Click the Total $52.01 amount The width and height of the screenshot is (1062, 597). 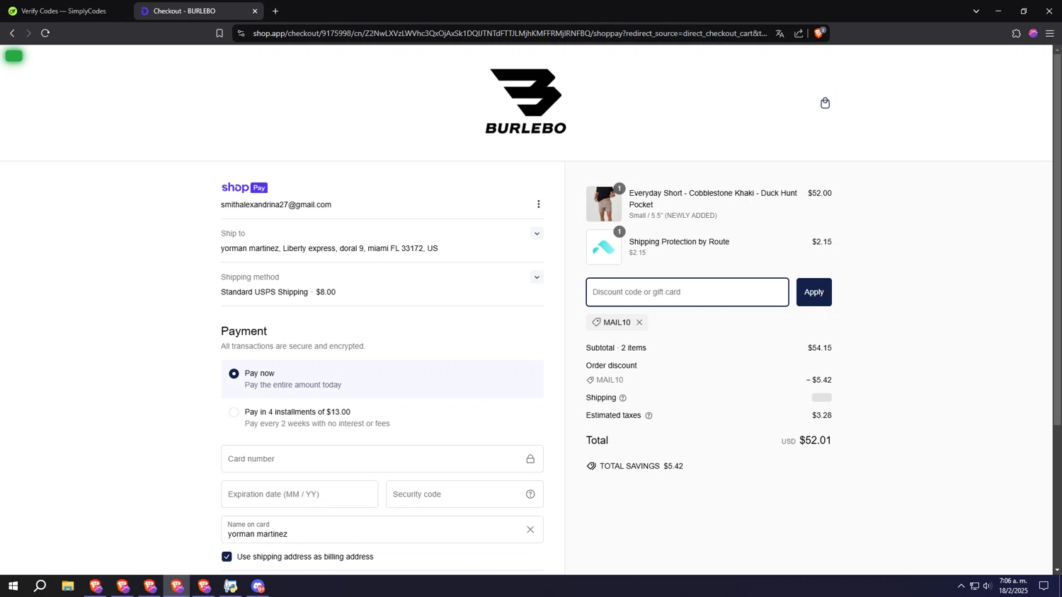[815, 441]
